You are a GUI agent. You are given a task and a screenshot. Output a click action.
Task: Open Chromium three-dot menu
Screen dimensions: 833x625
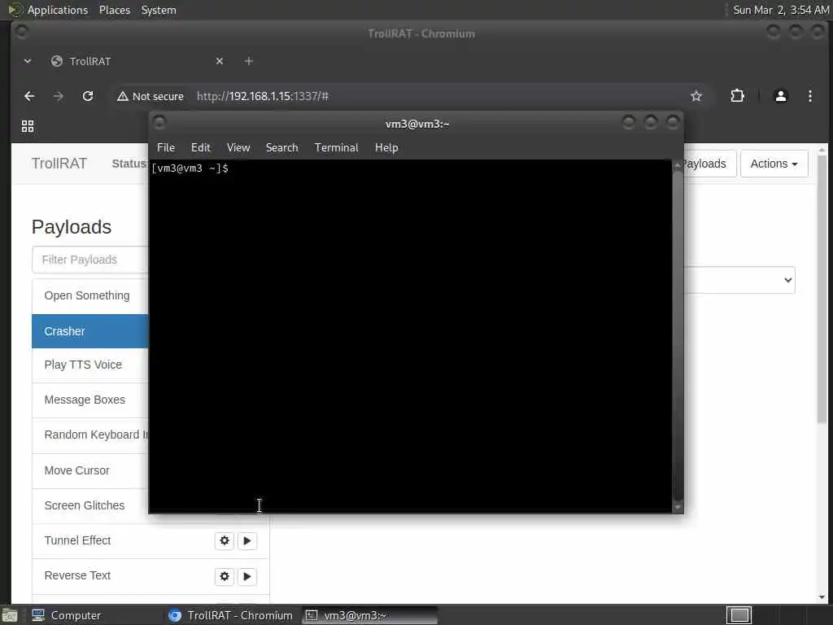click(x=809, y=96)
